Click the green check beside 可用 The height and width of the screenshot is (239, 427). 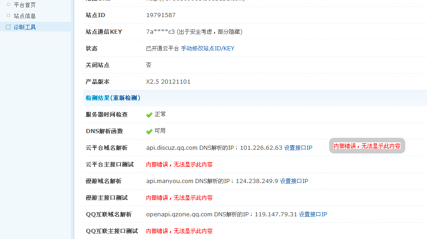point(149,131)
